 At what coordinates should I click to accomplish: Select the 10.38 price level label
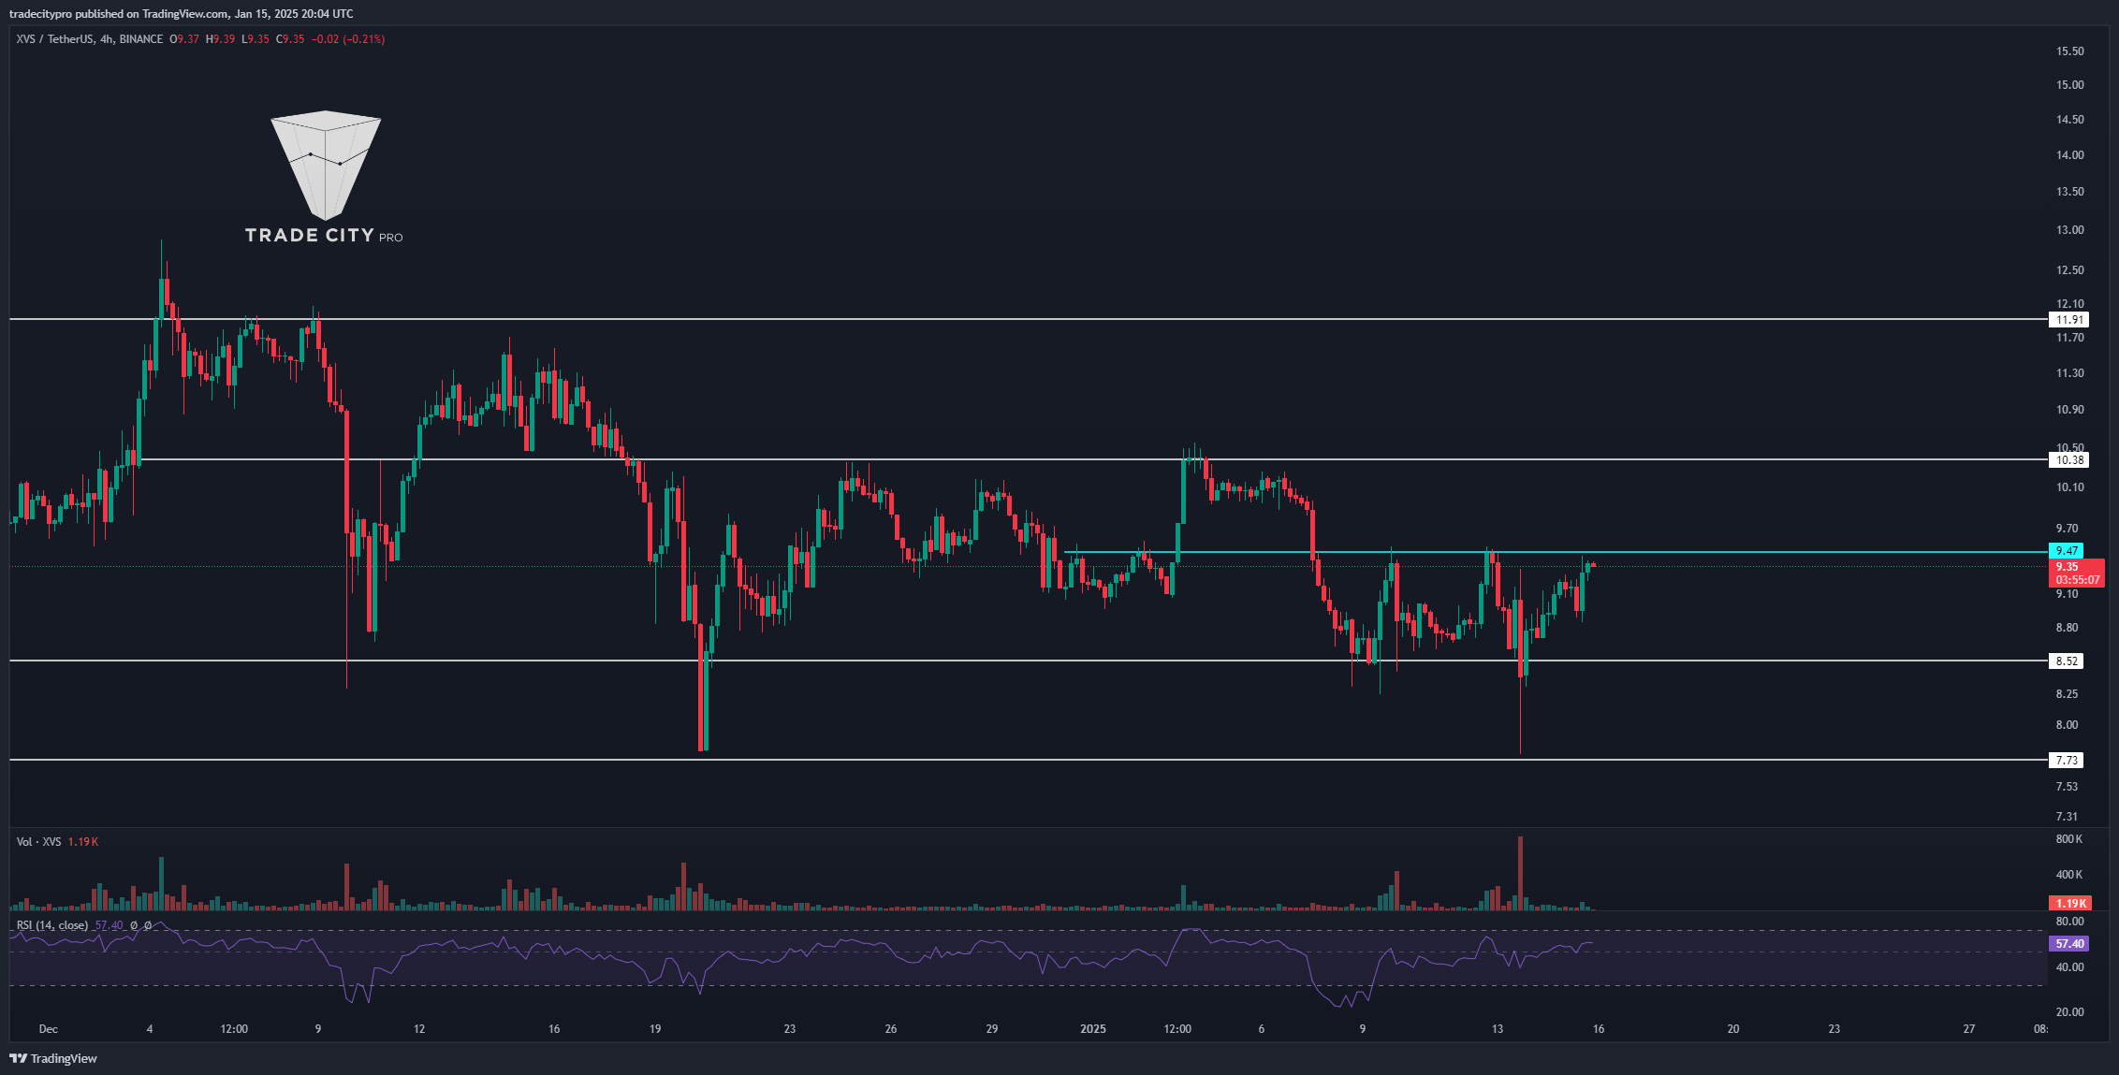pos(2068,459)
